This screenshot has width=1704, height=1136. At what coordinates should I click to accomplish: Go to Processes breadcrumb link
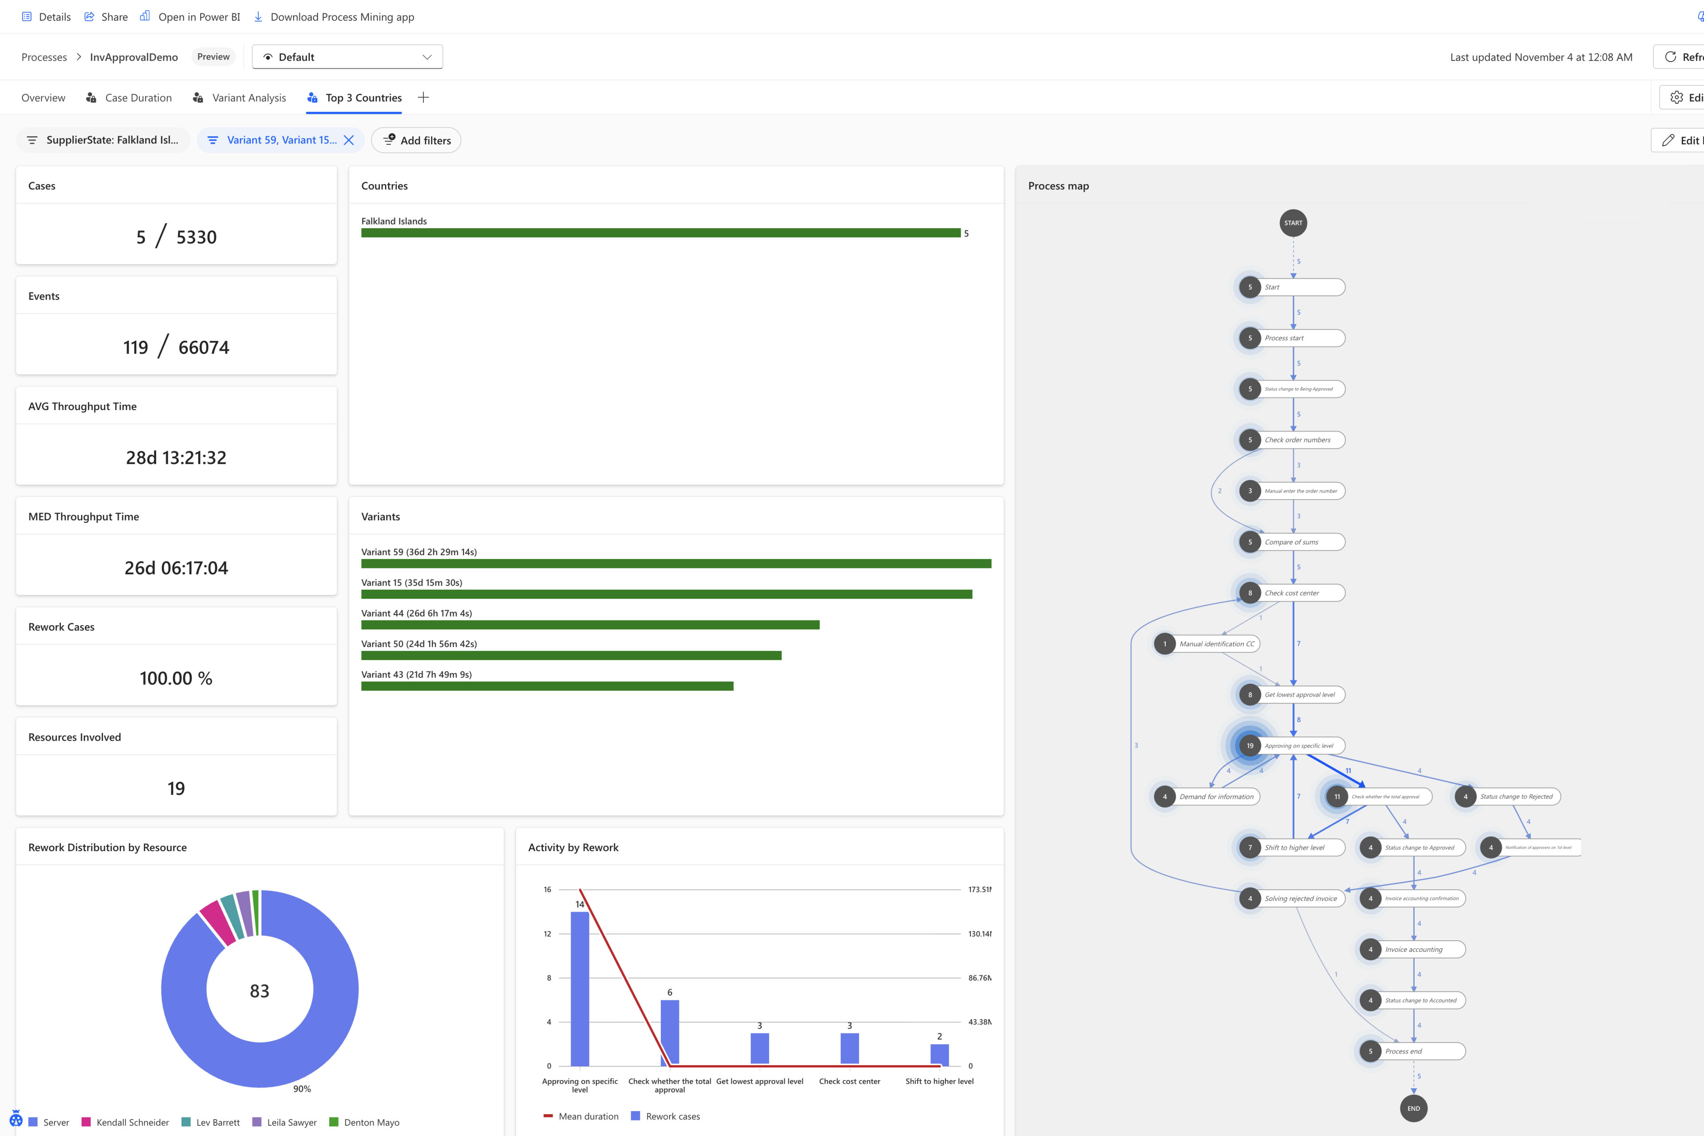point(44,57)
